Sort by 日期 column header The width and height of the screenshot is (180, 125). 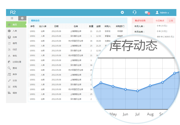[x=56, y=26]
